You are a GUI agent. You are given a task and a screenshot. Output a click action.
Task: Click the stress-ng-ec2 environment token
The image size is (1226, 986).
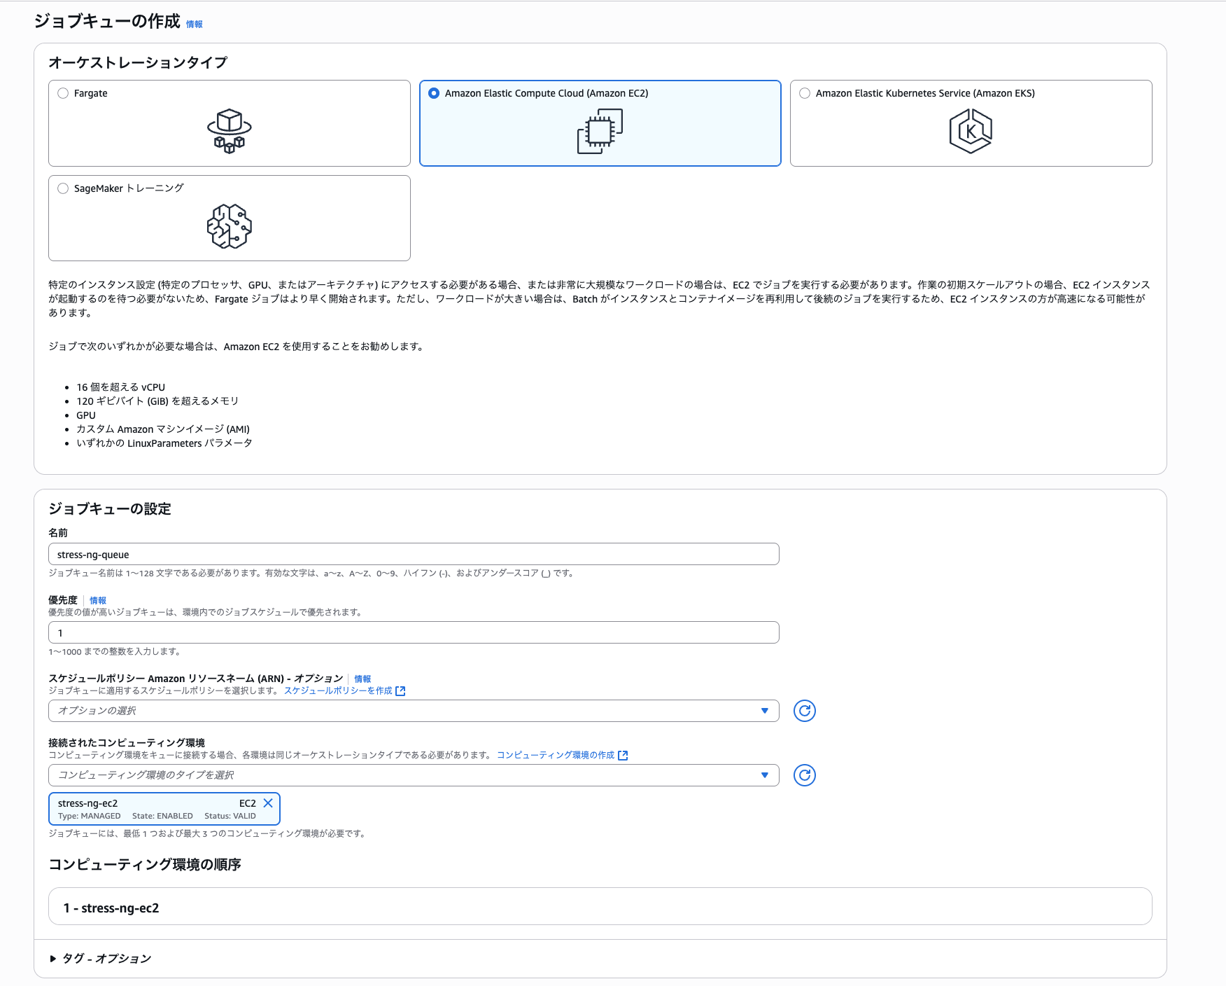(164, 809)
